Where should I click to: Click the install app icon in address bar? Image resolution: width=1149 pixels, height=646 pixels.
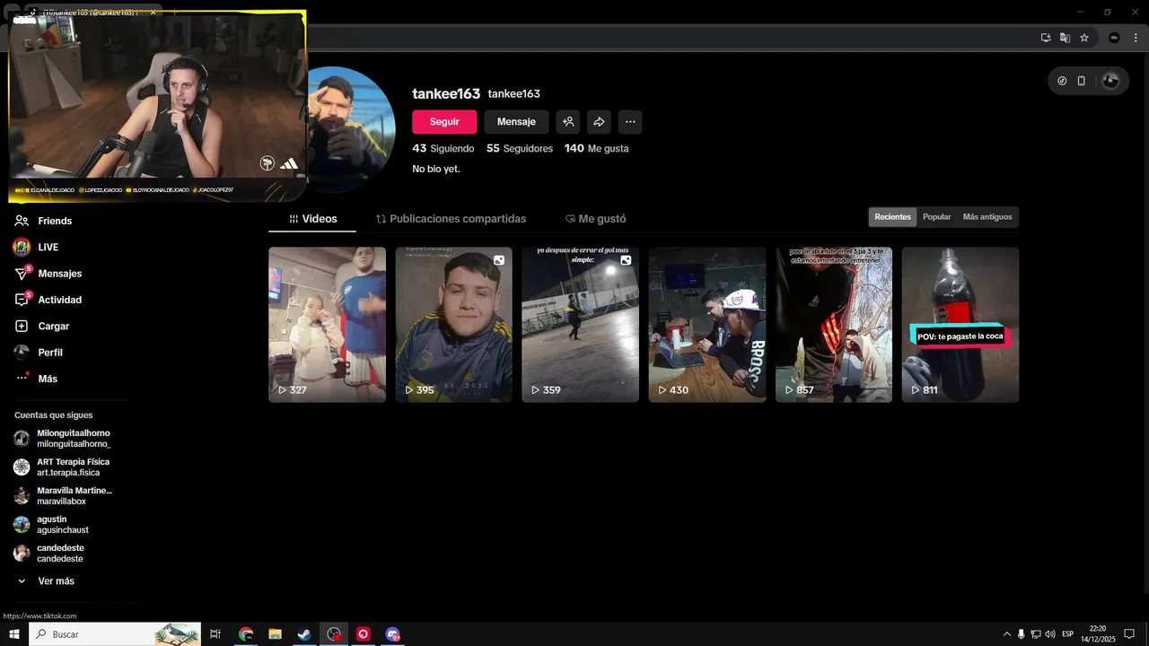(x=1046, y=38)
